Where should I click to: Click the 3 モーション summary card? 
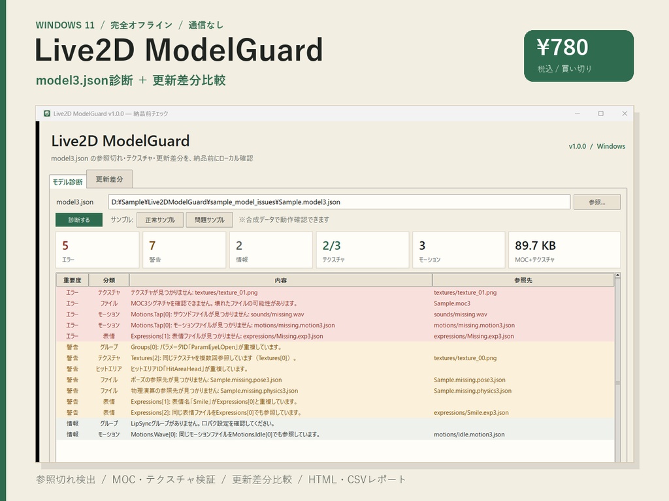click(459, 250)
